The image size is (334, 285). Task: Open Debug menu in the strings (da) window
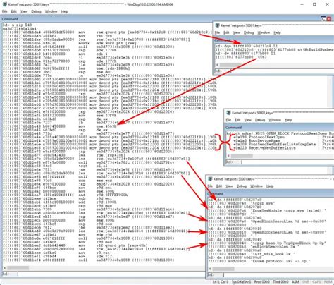(241, 186)
